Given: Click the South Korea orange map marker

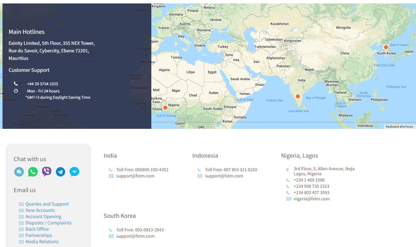Looking at the screenshot, I should tap(386, 47).
